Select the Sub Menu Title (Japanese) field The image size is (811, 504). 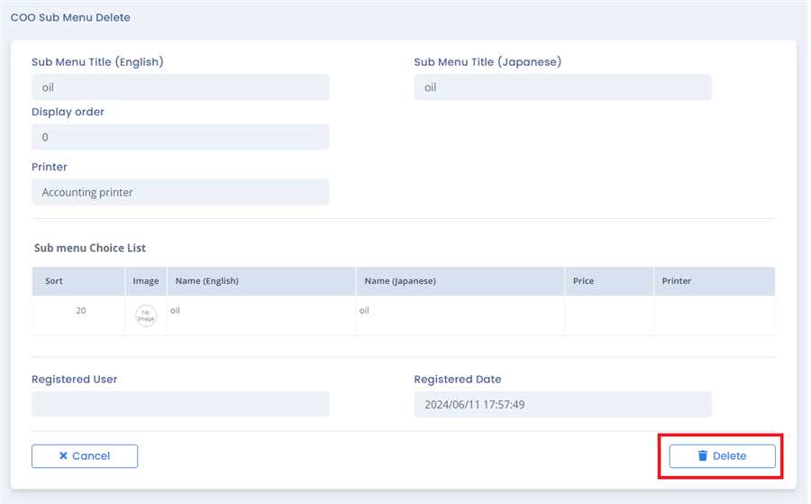click(562, 87)
